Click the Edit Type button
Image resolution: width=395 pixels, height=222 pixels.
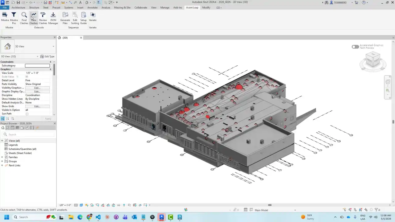[x=48, y=56]
